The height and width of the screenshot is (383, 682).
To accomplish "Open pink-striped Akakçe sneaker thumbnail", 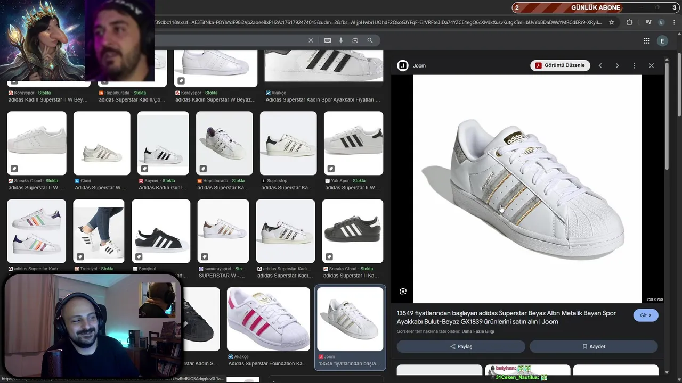I will pyautogui.click(x=269, y=319).
